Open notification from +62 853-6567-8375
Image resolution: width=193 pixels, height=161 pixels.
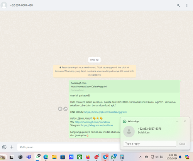tap(150, 130)
